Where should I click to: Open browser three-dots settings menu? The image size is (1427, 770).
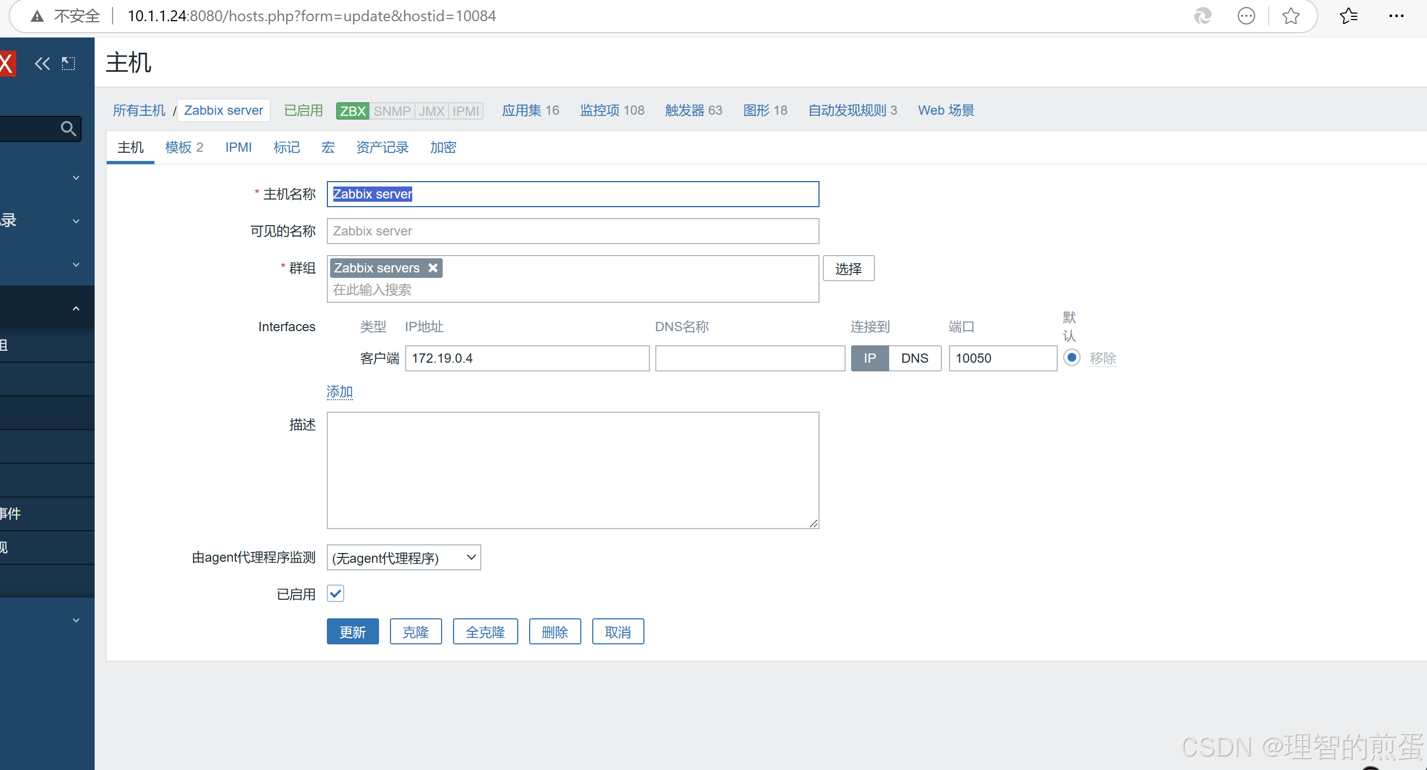coord(1396,16)
